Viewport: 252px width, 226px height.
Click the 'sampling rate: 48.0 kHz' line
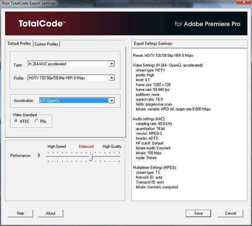click(154, 124)
